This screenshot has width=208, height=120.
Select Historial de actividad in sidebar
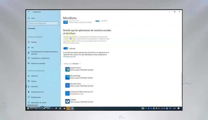click(38, 64)
